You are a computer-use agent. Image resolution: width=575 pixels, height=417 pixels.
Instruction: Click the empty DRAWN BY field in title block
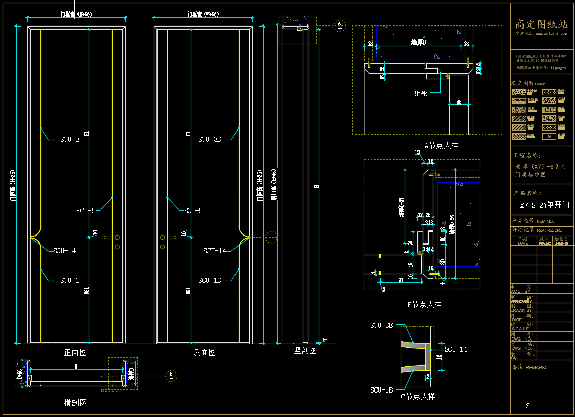(x=556, y=308)
